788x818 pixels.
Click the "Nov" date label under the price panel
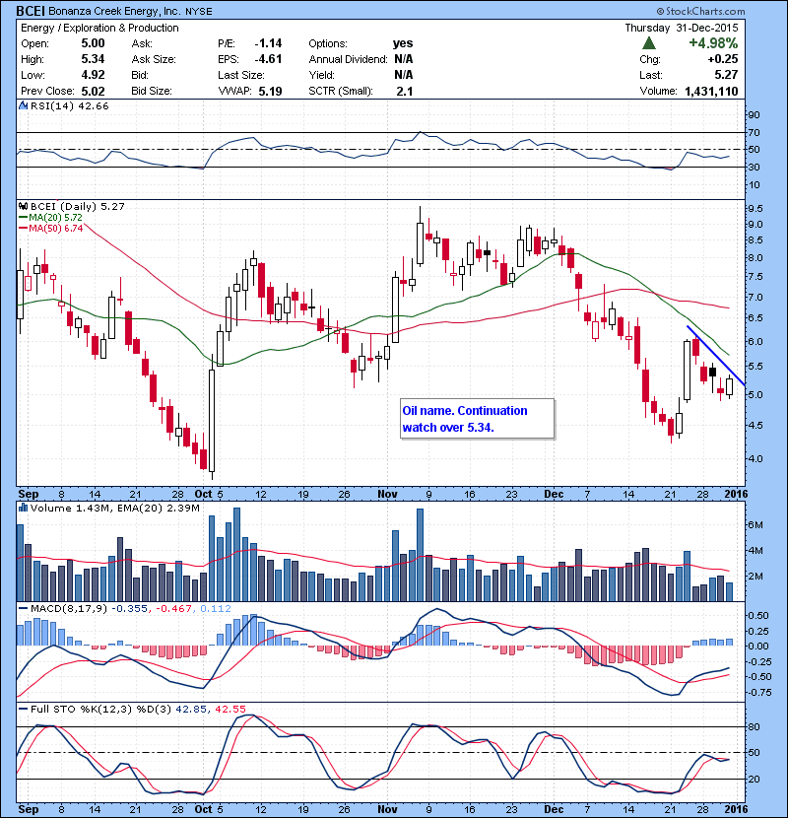[387, 494]
